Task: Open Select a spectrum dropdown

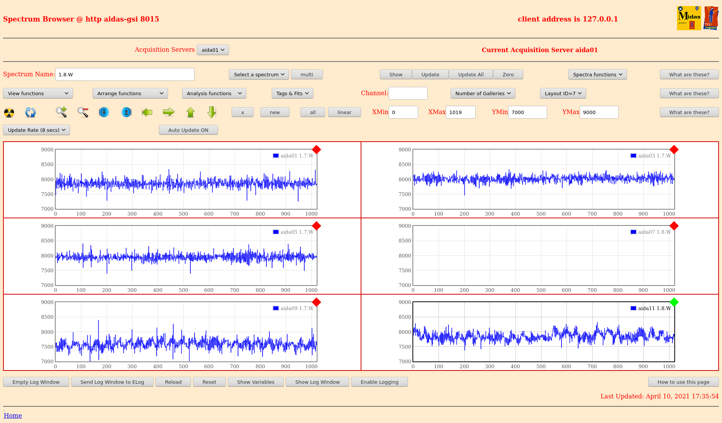Action: [x=259, y=74]
